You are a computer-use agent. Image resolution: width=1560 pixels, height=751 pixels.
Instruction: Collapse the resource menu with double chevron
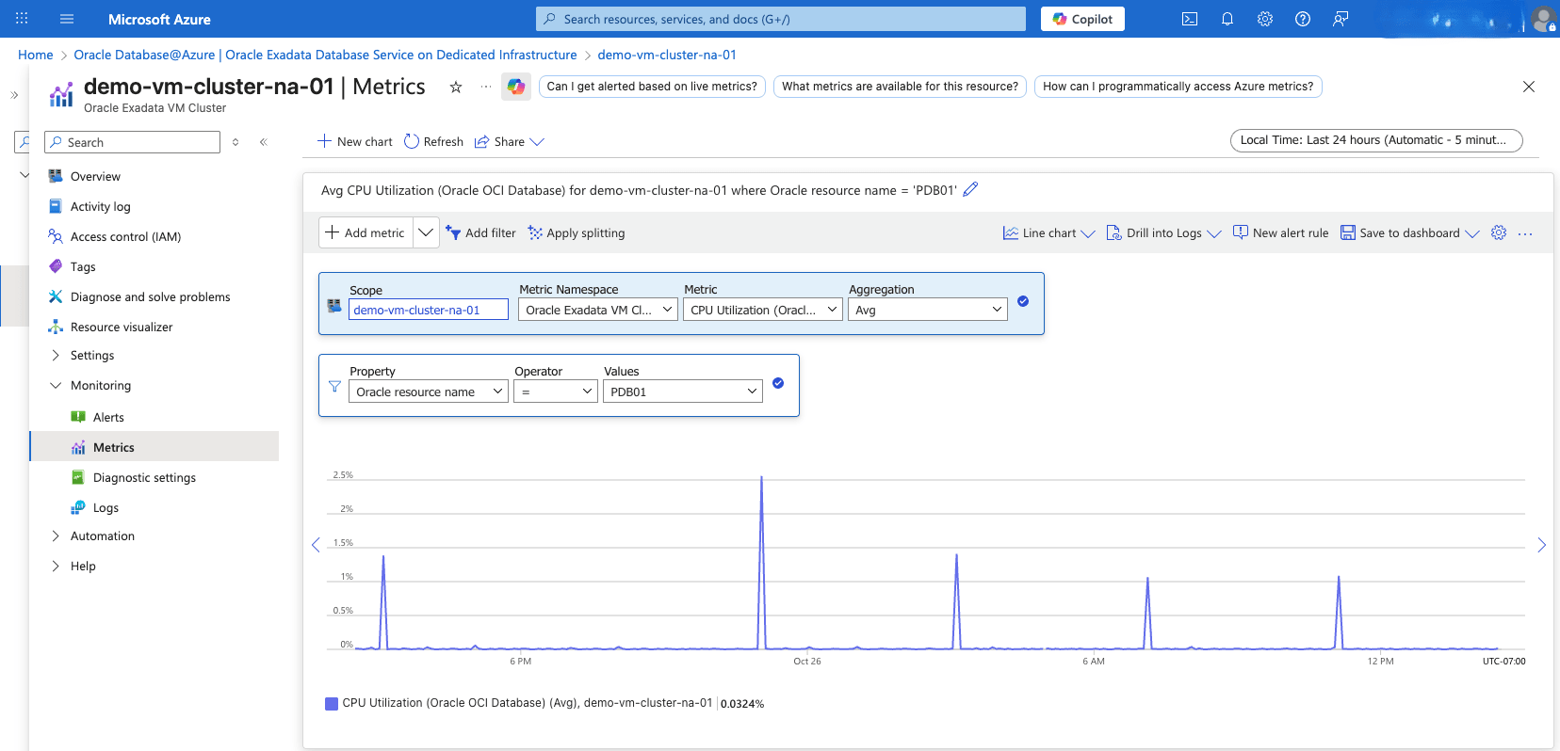pos(264,142)
